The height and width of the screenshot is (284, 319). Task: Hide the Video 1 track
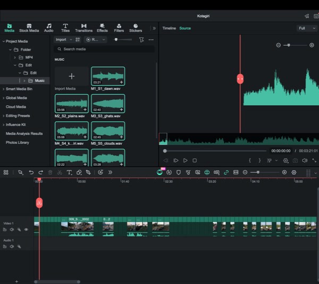(x=26, y=230)
